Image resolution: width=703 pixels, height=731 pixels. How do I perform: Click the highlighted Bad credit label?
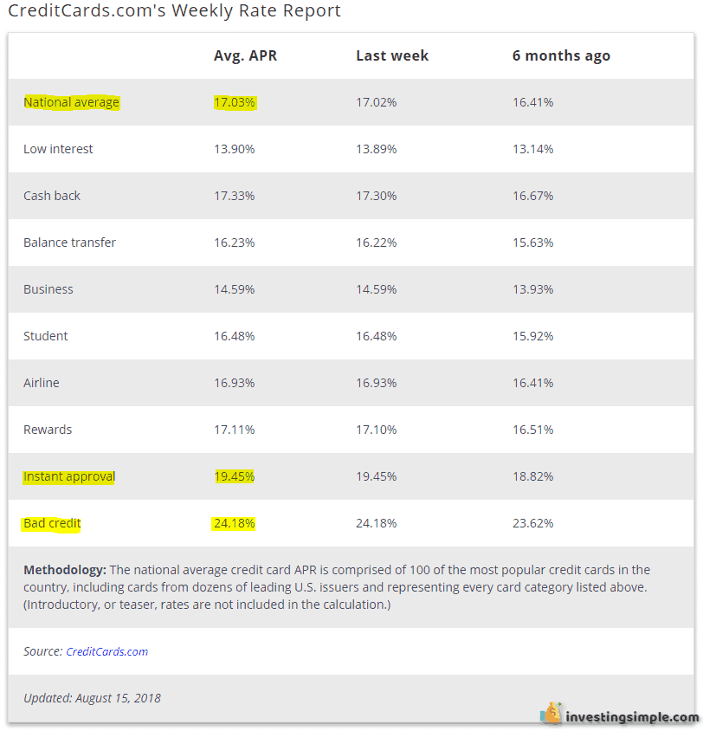pos(52,523)
